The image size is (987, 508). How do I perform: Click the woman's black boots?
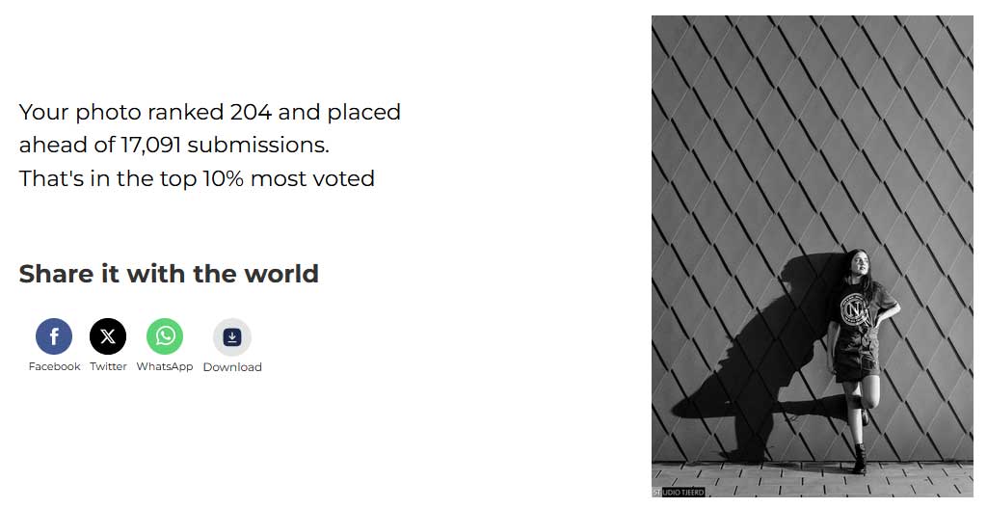859,459
